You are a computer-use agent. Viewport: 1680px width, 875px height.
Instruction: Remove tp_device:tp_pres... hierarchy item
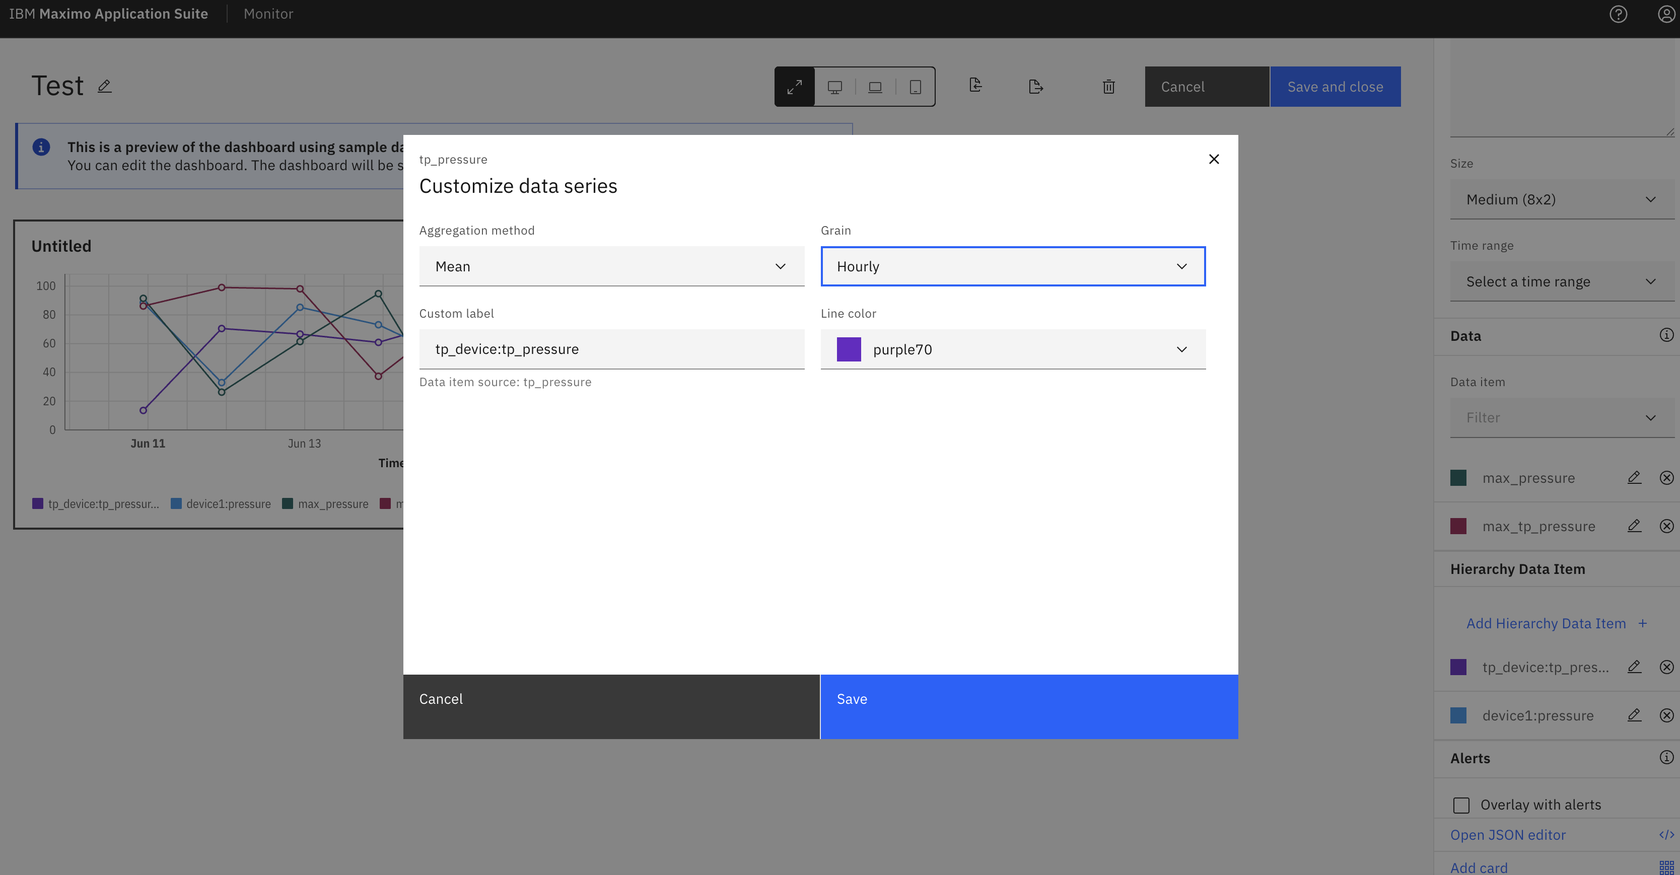tap(1666, 667)
